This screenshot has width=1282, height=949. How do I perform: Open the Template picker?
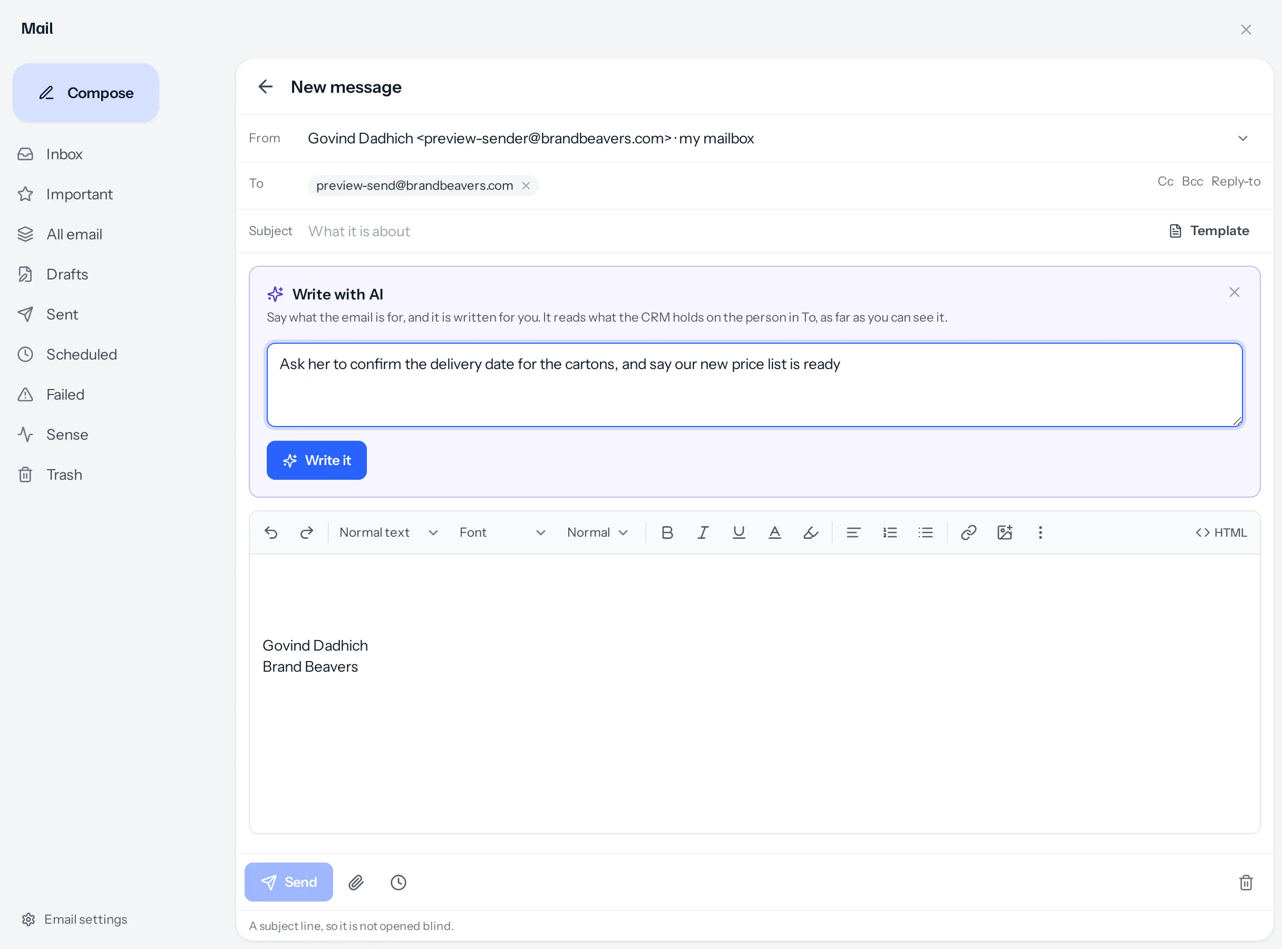click(x=1210, y=231)
